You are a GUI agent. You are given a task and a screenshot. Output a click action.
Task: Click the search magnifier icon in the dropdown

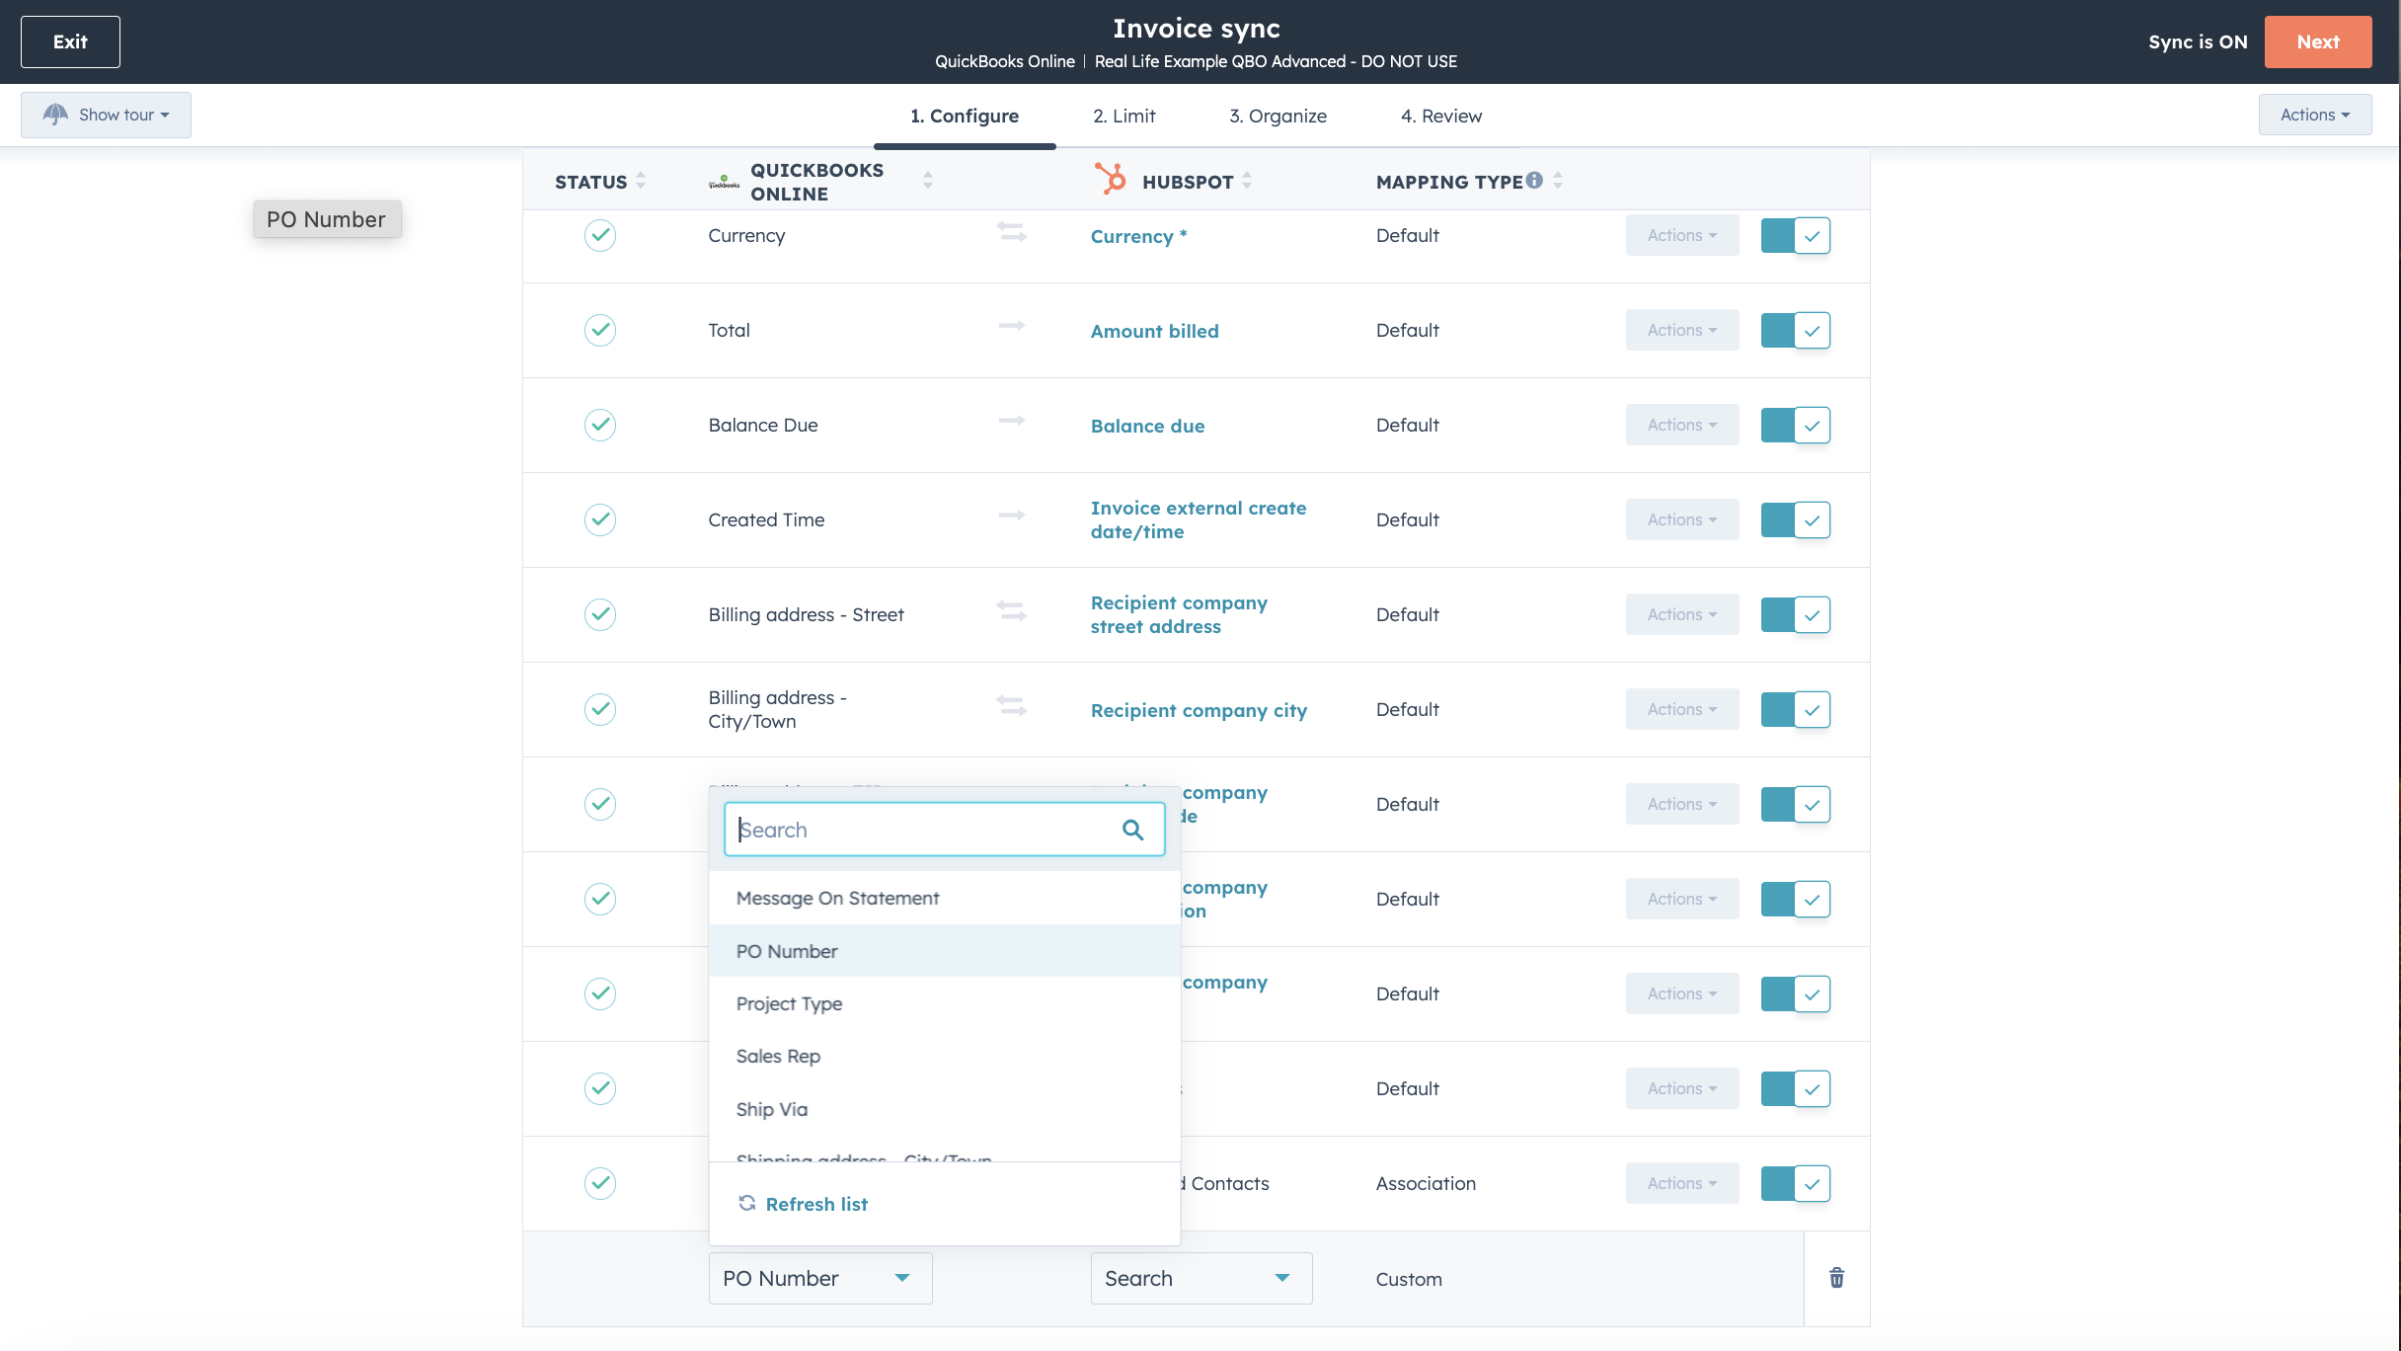point(1132,830)
